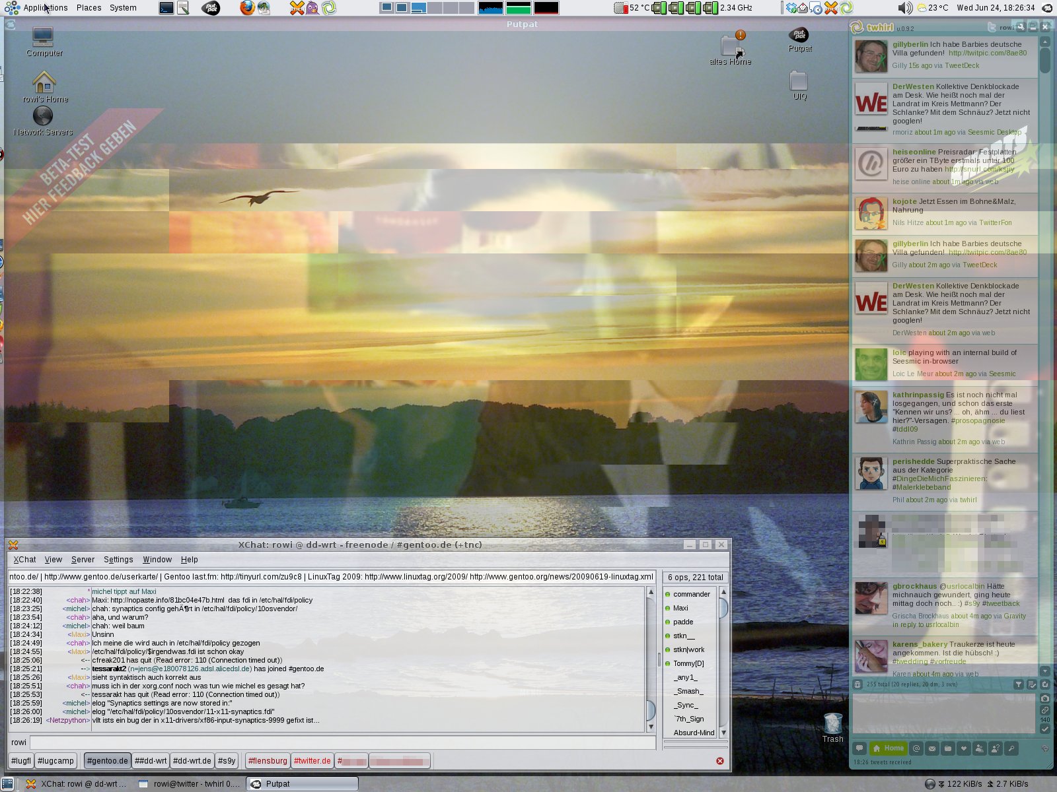Open Network Servers desktop icon
Screen dimensions: 1057x792
click(43, 121)
